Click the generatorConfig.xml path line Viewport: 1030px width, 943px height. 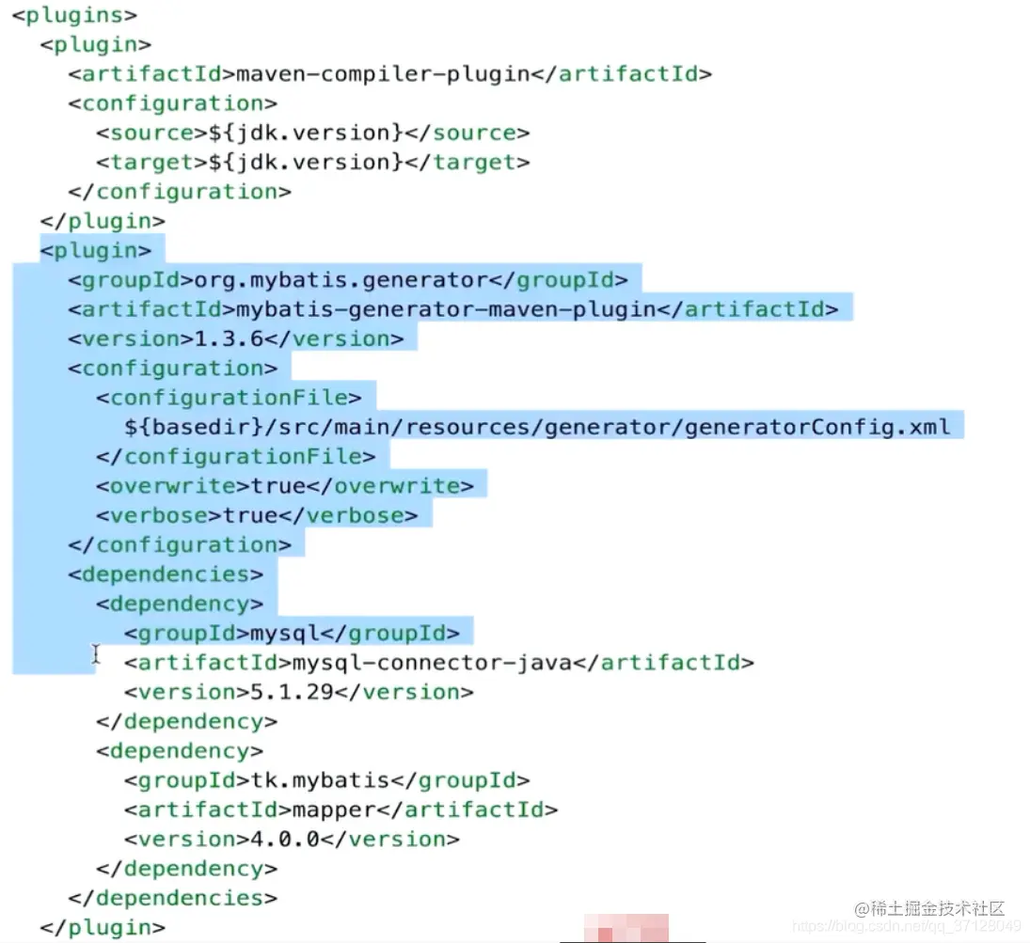pyautogui.click(x=537, y=428)
